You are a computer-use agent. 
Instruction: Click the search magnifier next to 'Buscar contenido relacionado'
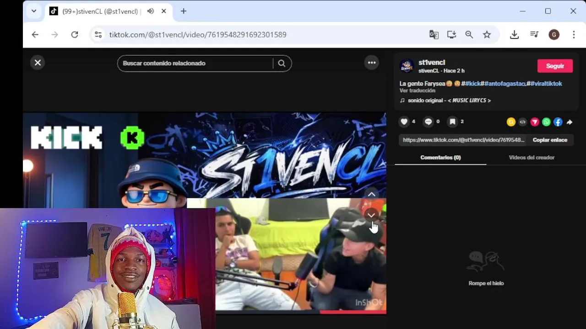point(282,64)
